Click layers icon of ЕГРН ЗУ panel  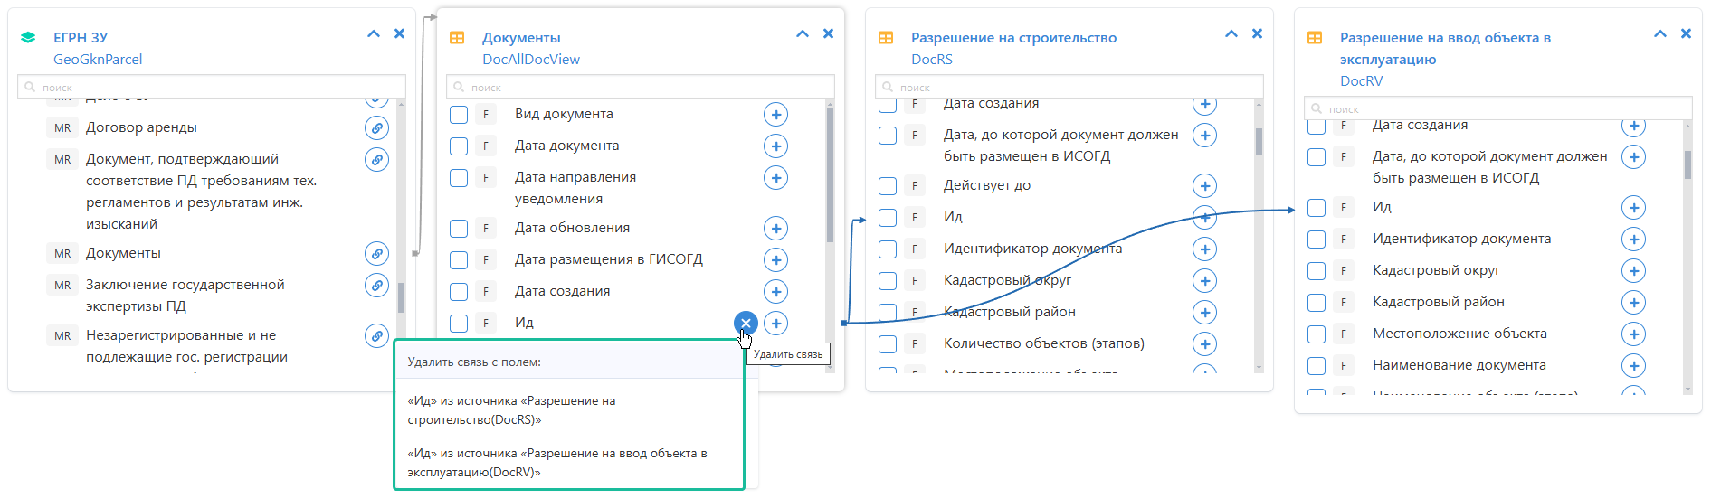[x=28, y=38]
